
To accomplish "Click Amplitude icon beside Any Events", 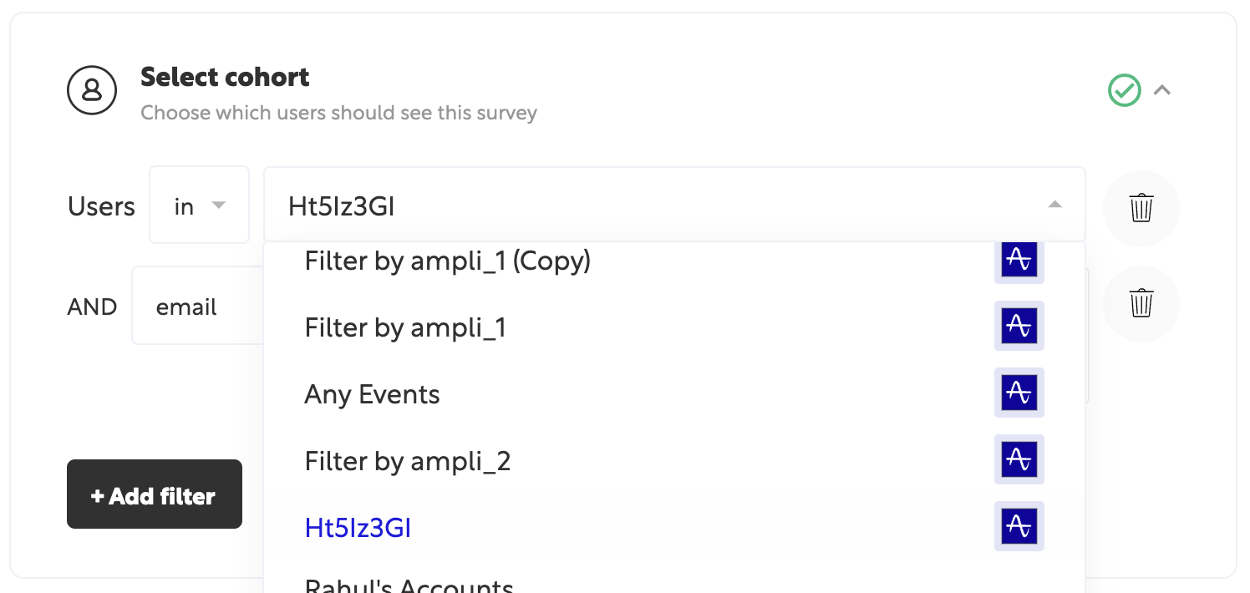I will pos(1019,393).
